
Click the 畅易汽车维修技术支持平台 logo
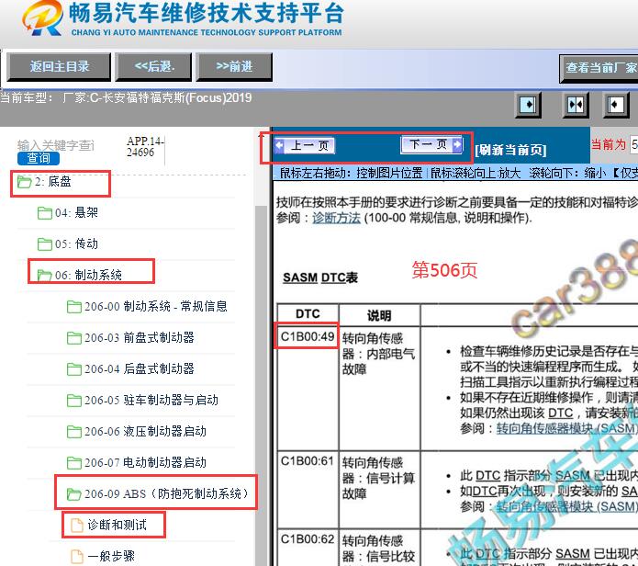tap(183, 18)
